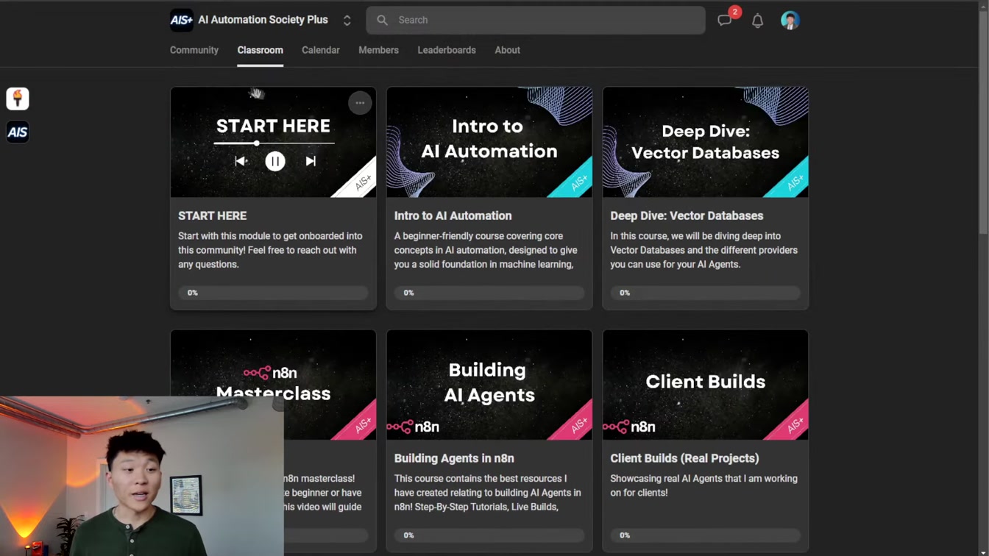
Task: Open AI Automation Society Plus title
Action: coord(263,20)
